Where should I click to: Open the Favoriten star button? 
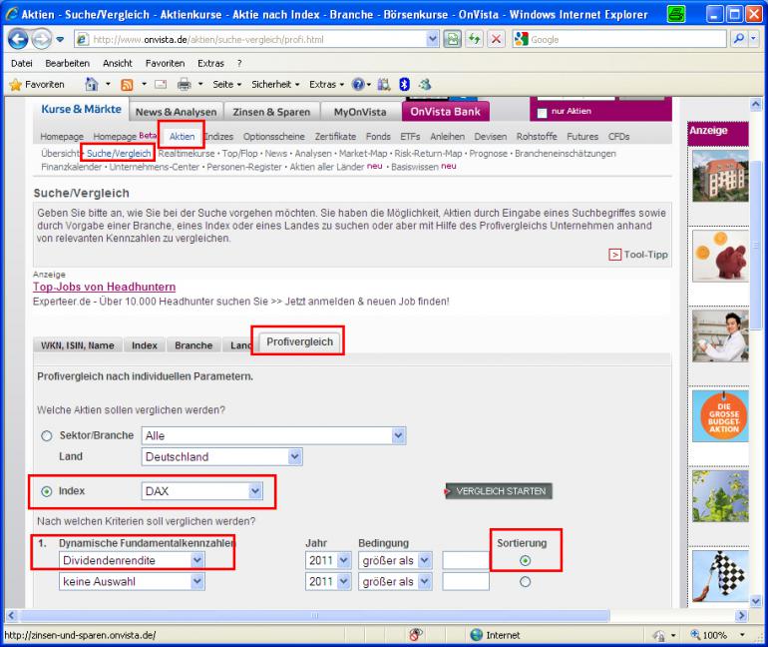[x=37, y=84]
